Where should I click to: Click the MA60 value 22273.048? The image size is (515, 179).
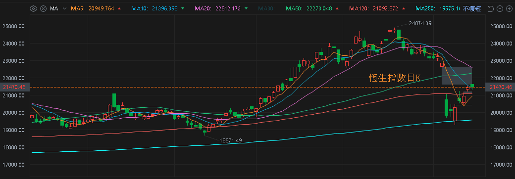[x=320, y=9]
